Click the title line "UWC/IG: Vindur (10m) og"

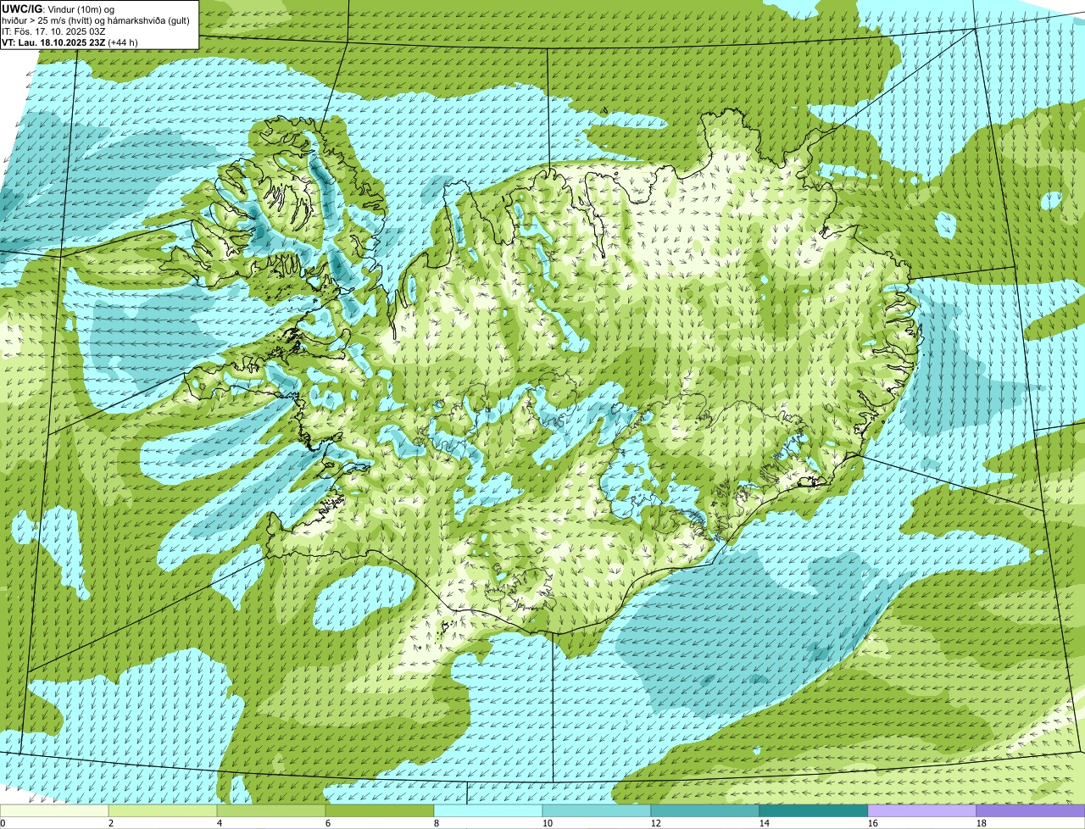coord(58,8)
